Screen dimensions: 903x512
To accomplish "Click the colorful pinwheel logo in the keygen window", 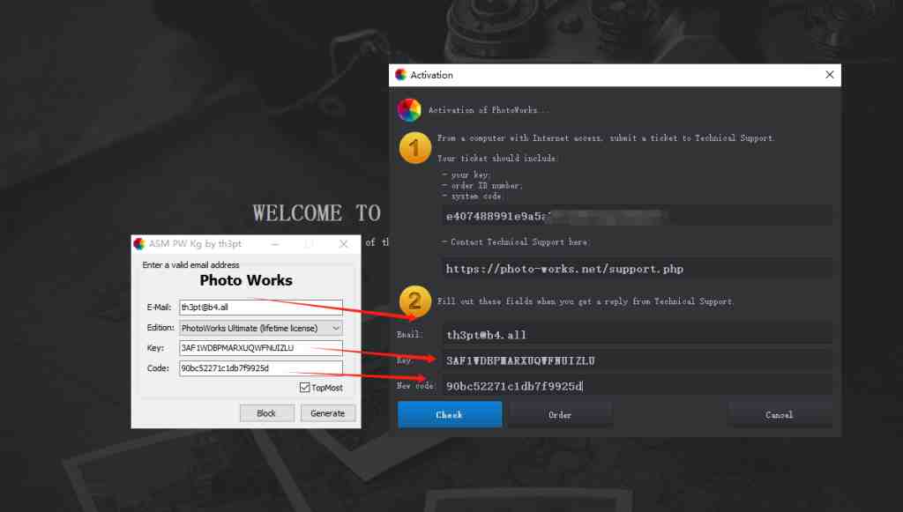I will click(139, 243).
